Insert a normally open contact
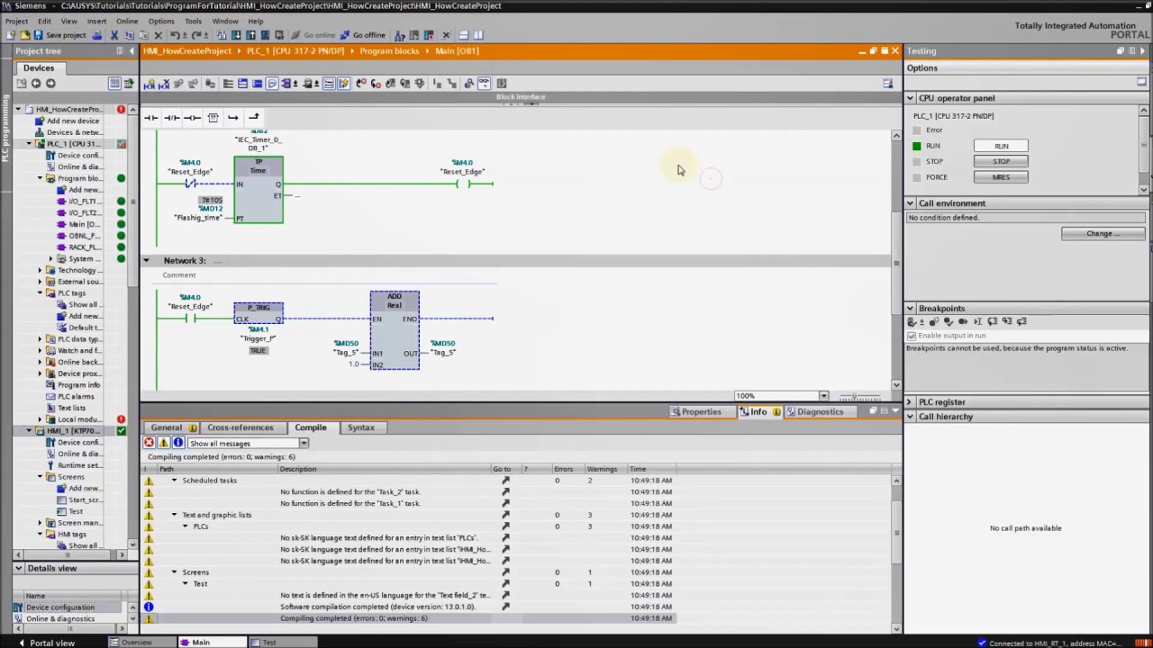 (150, 117)
